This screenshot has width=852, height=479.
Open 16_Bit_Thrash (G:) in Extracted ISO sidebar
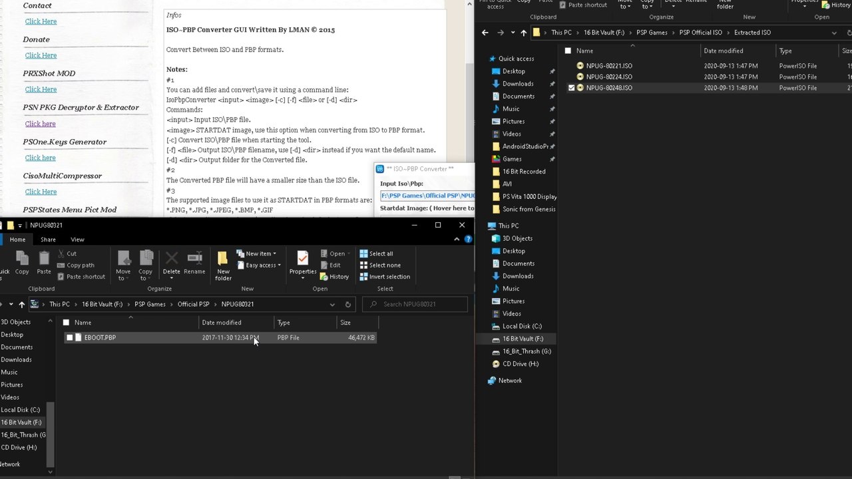[521, 351]
